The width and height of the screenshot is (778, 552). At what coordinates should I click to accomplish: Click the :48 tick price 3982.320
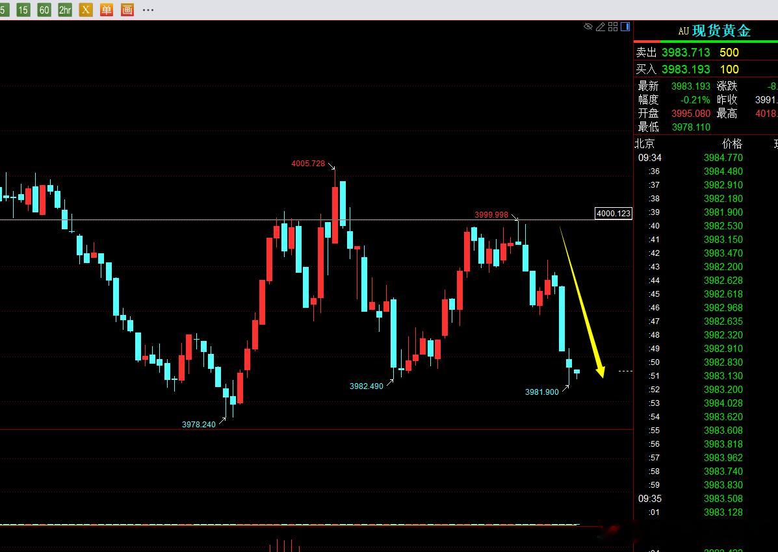723,334
